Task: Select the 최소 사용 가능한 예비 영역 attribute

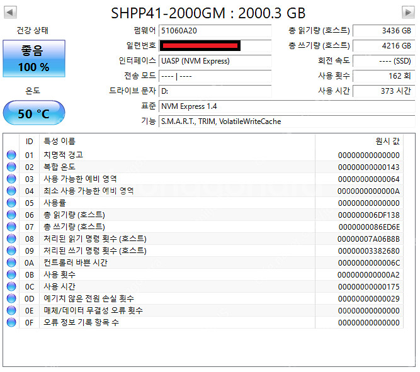Action: click(89, 191)
